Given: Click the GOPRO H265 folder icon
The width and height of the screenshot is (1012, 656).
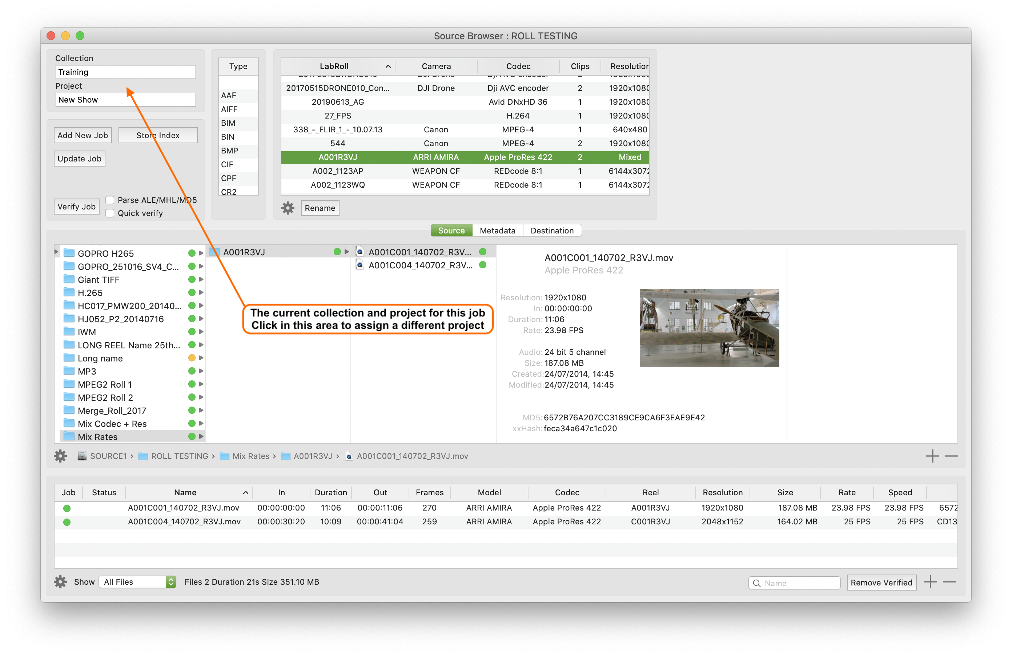Looking at the screenshot, I should [x=69, y=253].
